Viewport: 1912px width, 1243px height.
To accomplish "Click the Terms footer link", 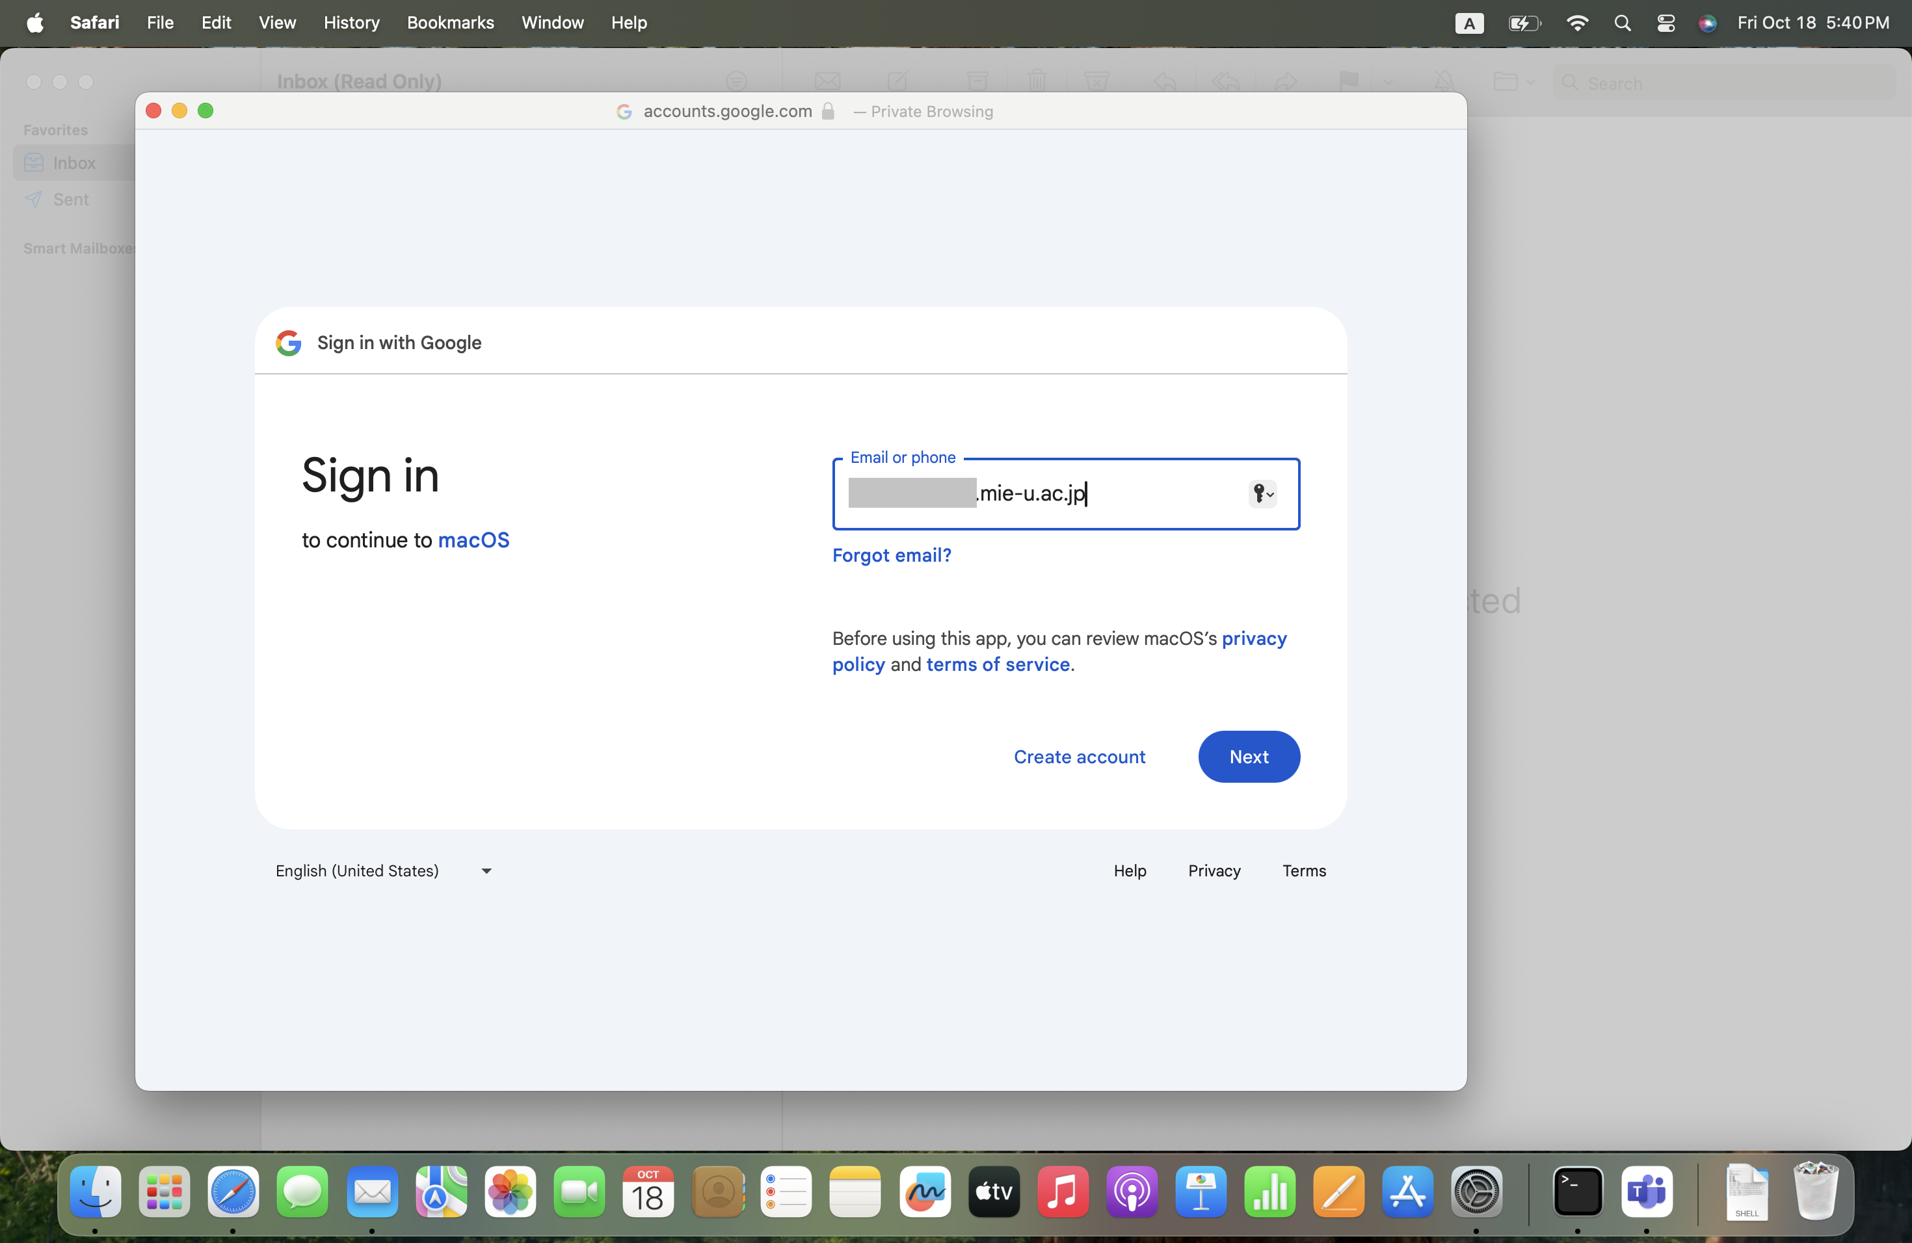I will (x=1304, y=870).
